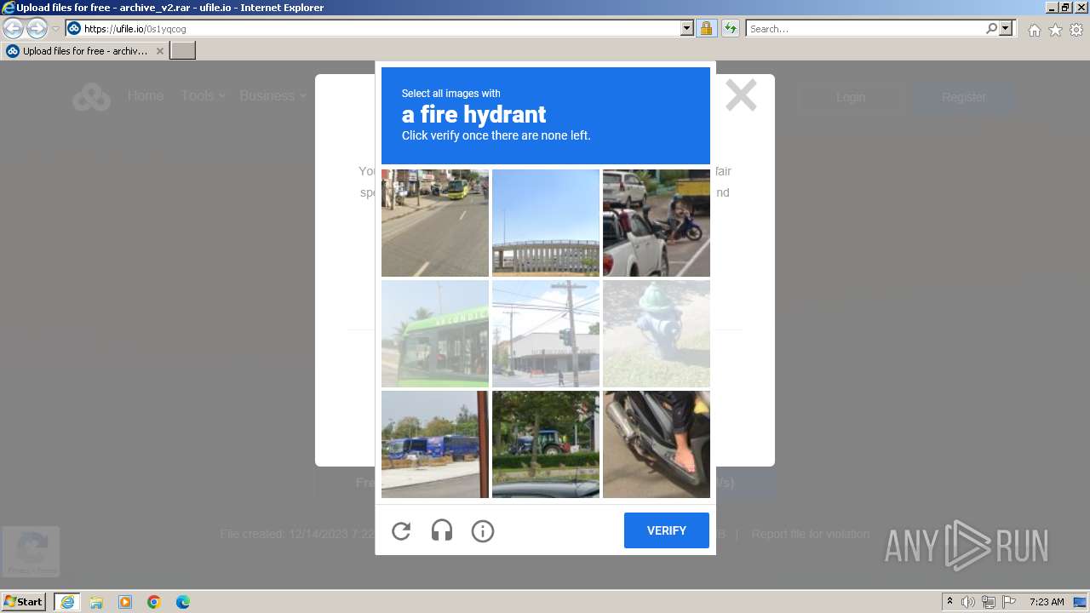Expand the Tools nav menu
The height and width of the screenshot is (613, 1090).
203,96
